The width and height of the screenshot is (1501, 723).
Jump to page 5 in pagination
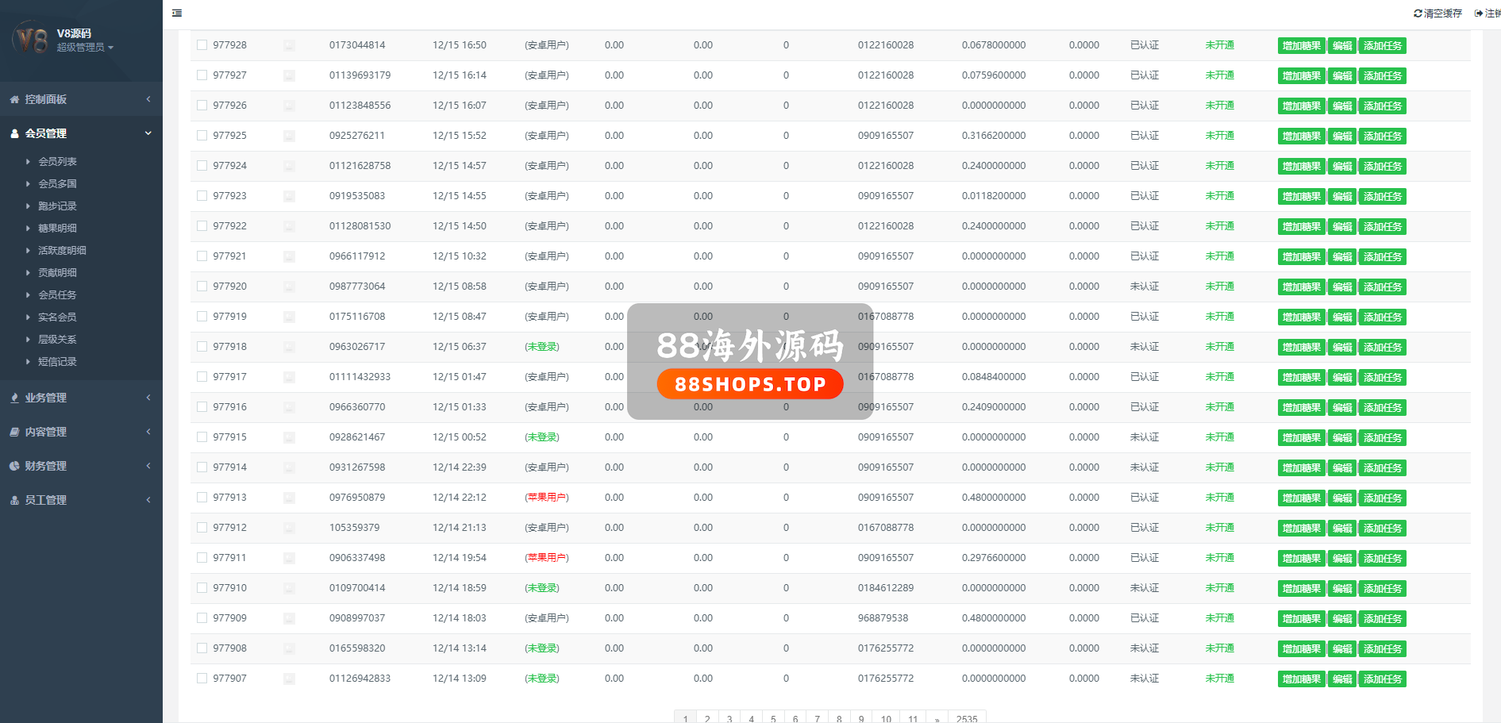(773, 718)
